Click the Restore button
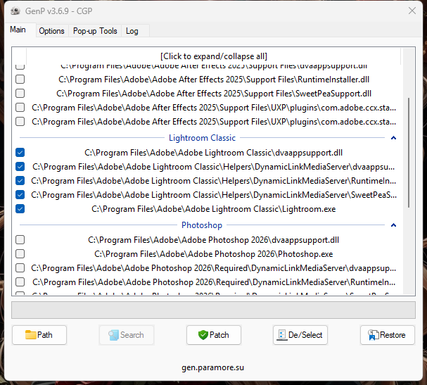The image size is (427, 385). (x=388, y=335)
